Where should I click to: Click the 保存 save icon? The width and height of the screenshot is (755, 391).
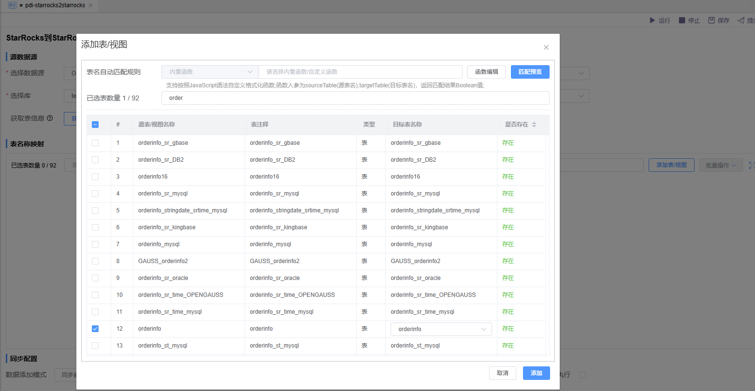coord(711,20)
